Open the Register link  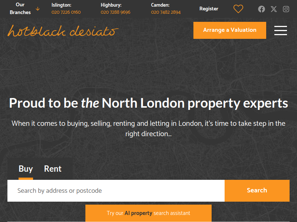(209, 9)
